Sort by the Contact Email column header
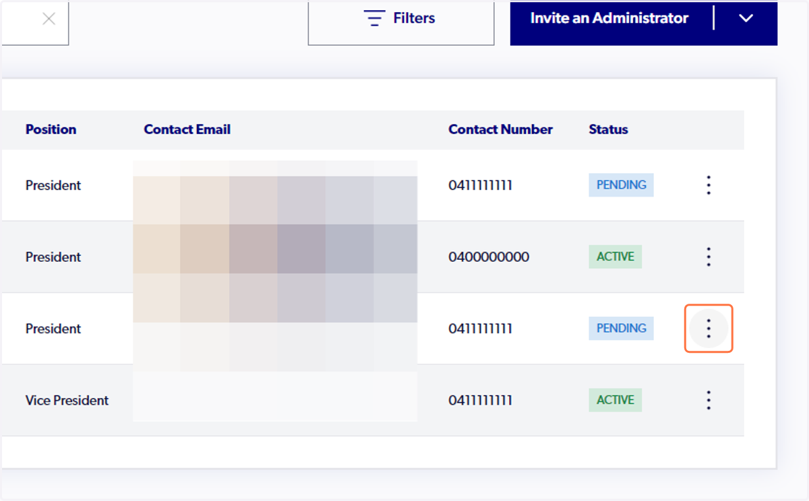Screen dimensions: 809x501 (x=187, y=129)
